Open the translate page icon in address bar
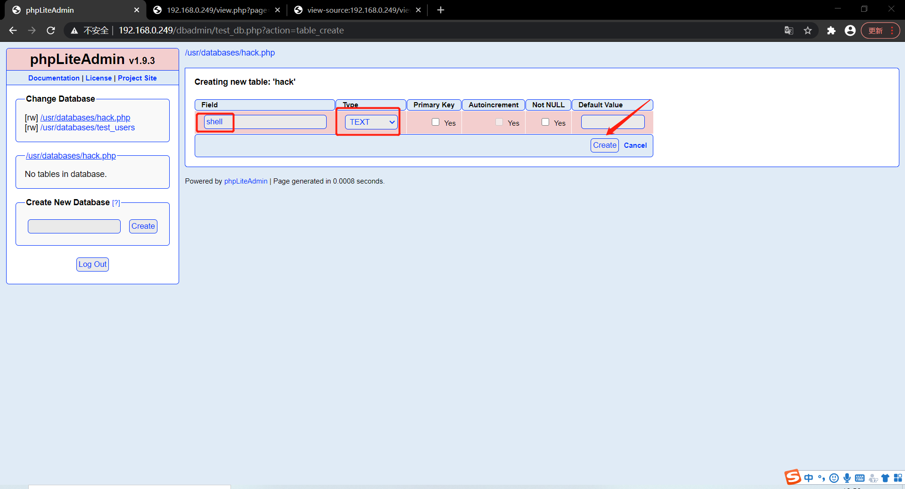The height and width of the screenshot is (489, 905). click(x=789, y=31)
